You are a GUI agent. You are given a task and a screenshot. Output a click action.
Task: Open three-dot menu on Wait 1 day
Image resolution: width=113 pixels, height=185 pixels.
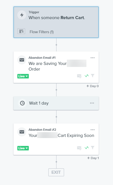(x=92, y=103)
